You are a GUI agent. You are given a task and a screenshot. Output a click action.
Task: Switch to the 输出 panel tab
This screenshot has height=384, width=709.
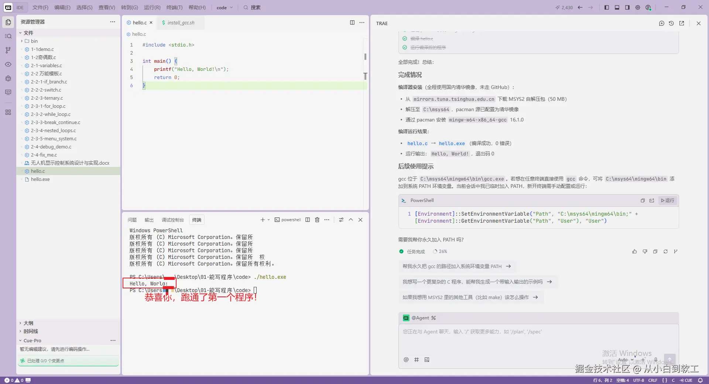pyautogui.click(x=149, y=220)
